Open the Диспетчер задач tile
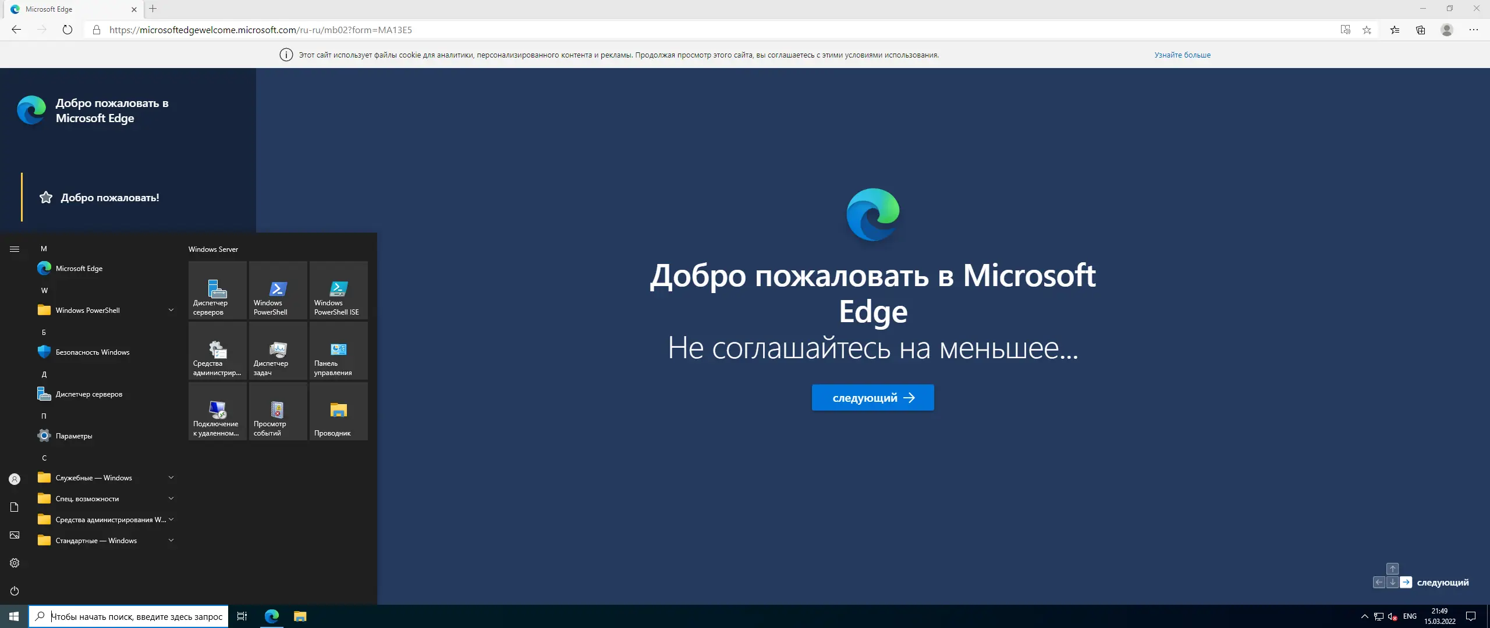 278,351
